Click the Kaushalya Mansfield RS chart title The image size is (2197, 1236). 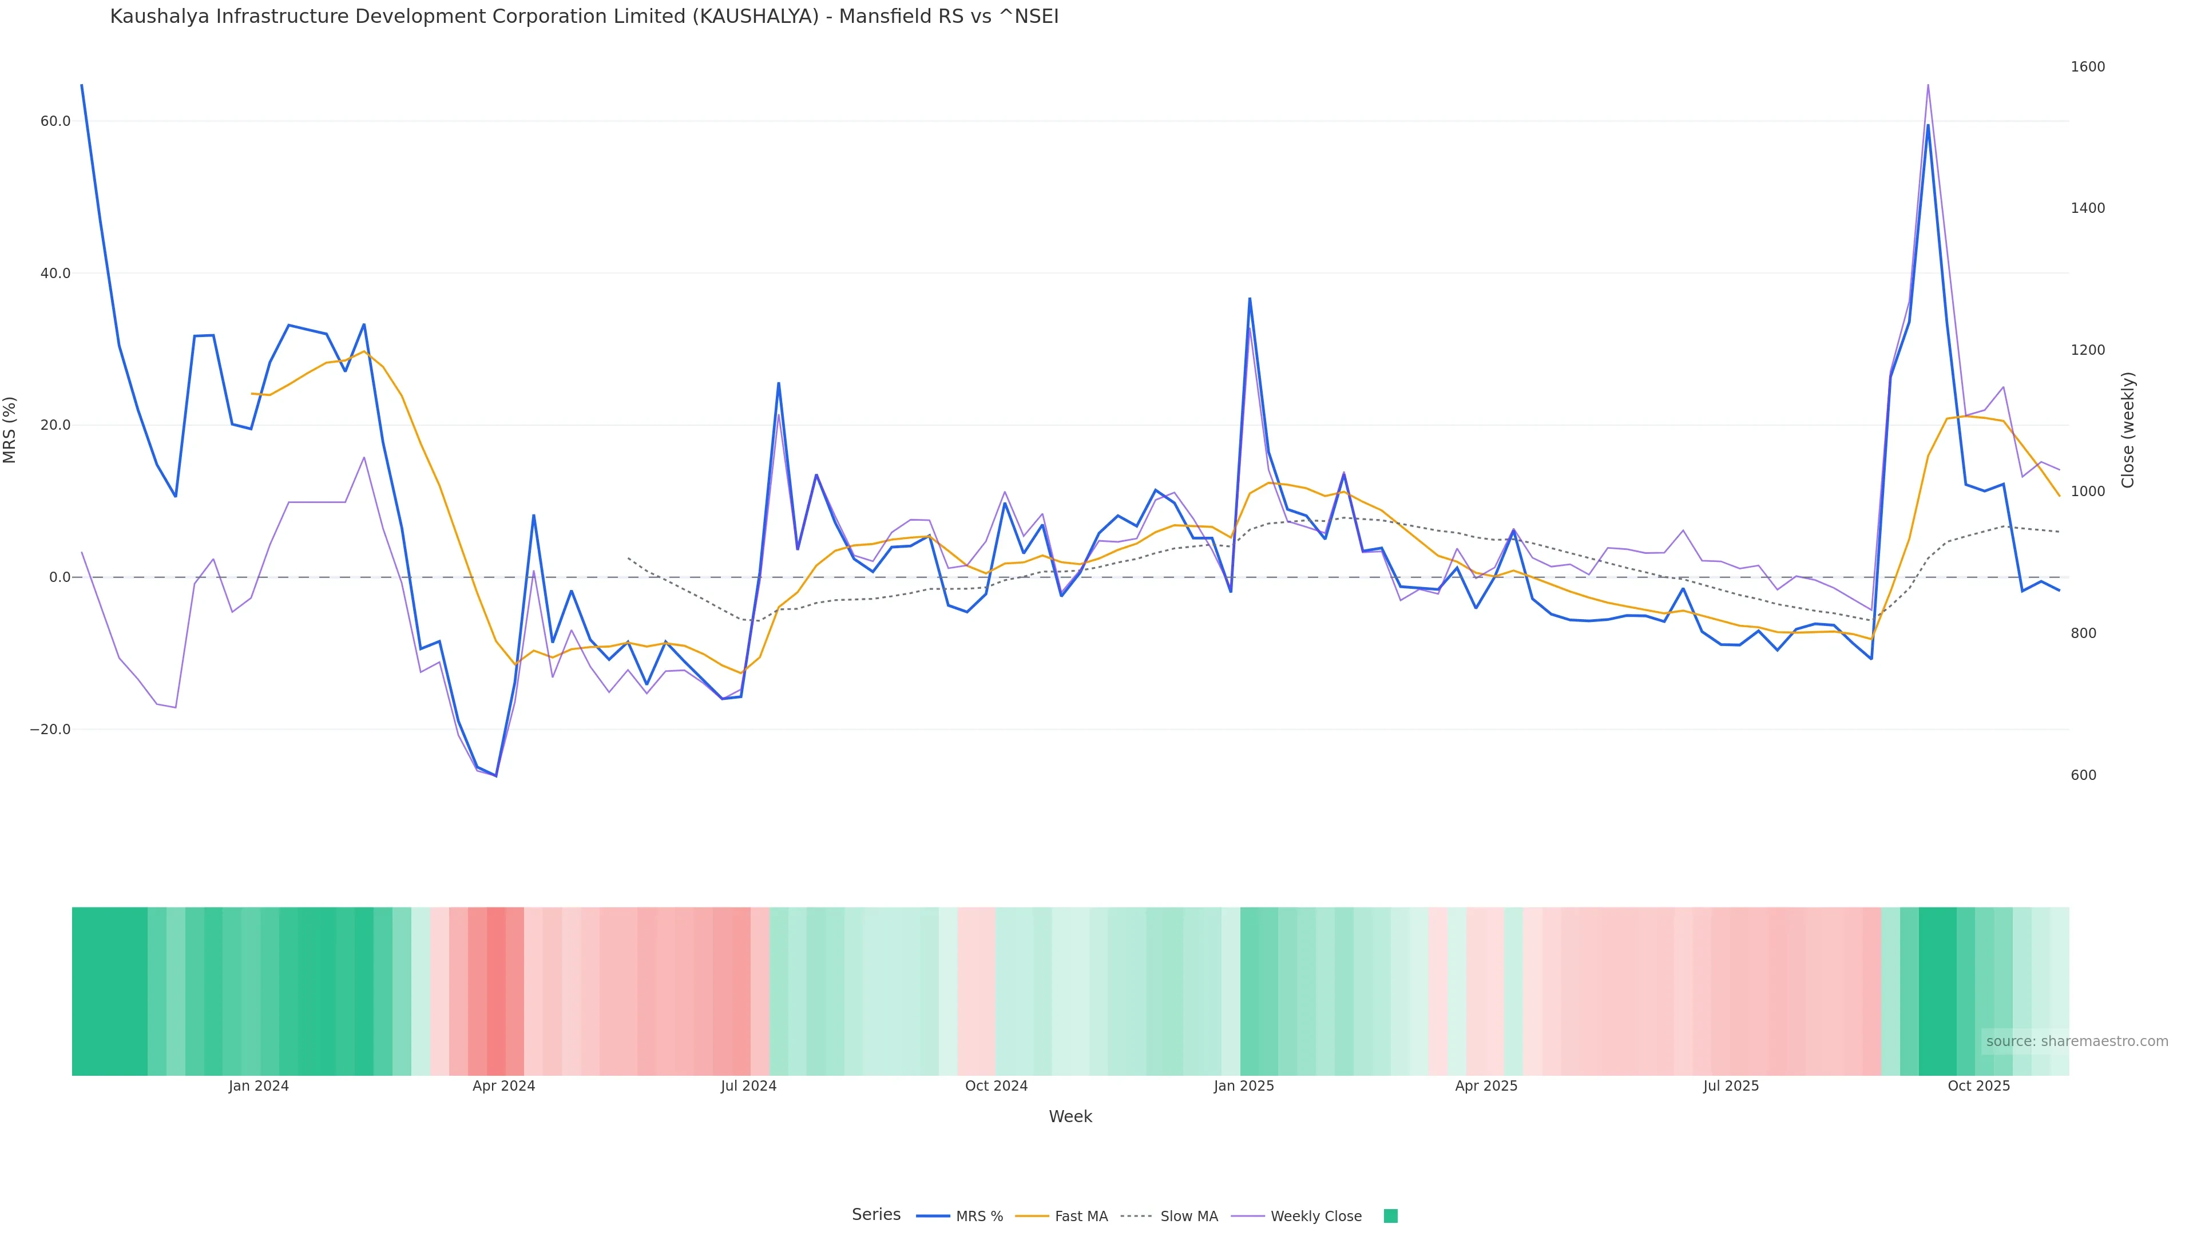click(584, 16)
